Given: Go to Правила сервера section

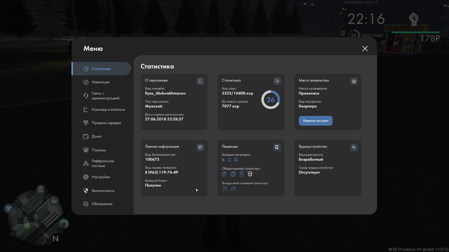Looking at the screenshot, I should coord(106,123).
